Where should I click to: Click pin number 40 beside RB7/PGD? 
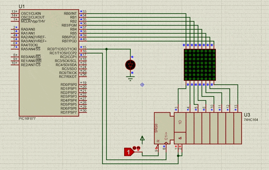pyautogui.click(x=84, y=39)
